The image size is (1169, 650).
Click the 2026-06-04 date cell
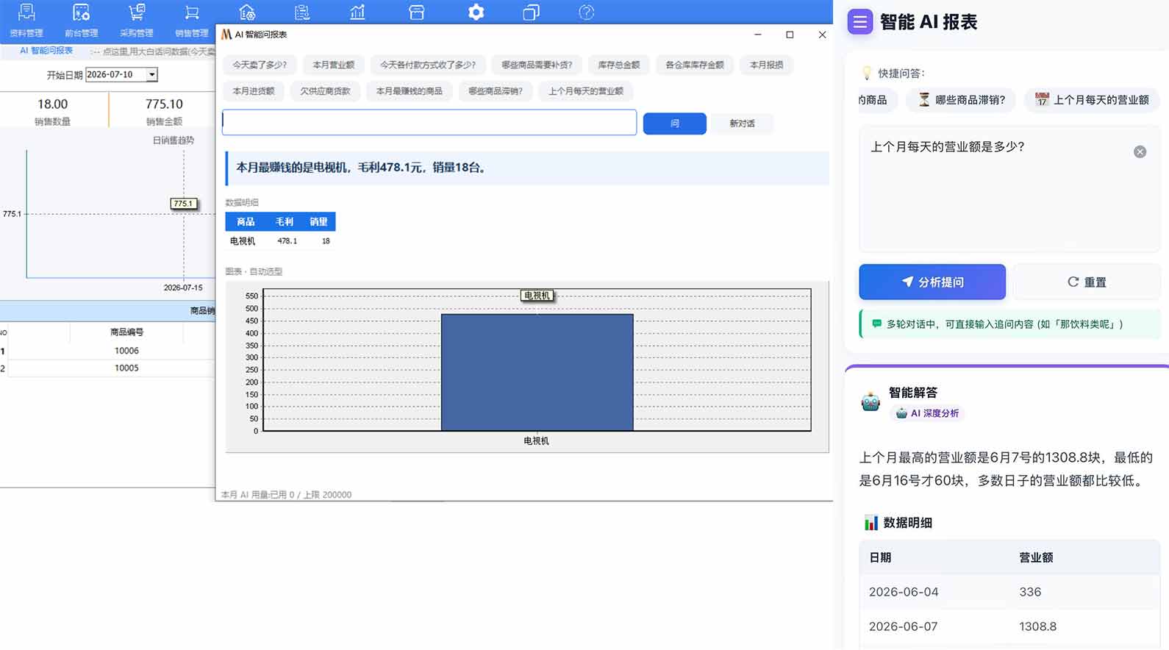pyautogui.click(x=904, y=592)
